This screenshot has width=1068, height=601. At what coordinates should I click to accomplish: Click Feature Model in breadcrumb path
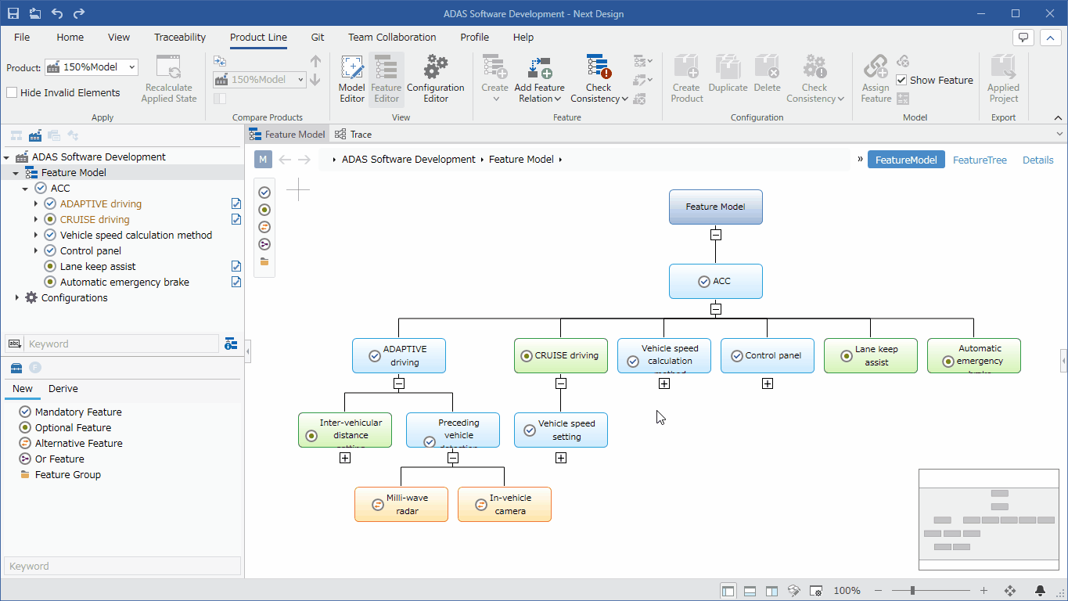pyautogui.click(x=521, y=159)
